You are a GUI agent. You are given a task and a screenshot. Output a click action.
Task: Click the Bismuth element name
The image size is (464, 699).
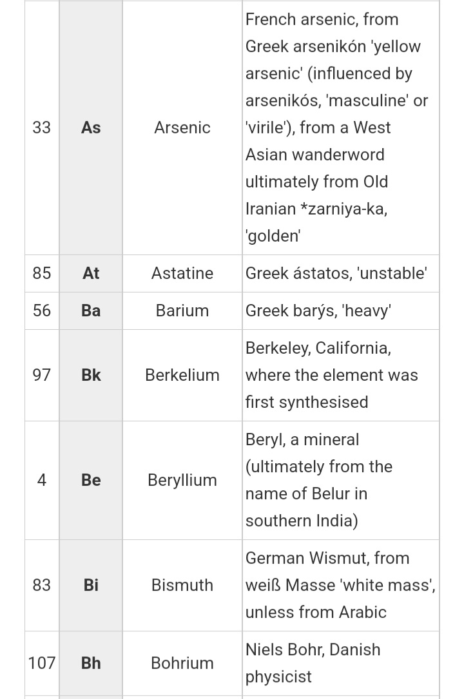point(182,585)
